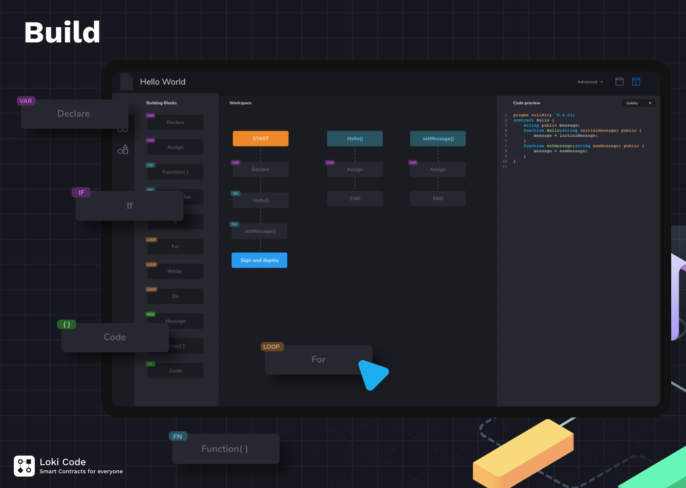686x488 pixels.
Task: Click code line 'message = initialMessage;'
Action: click(x=566, y=136)
